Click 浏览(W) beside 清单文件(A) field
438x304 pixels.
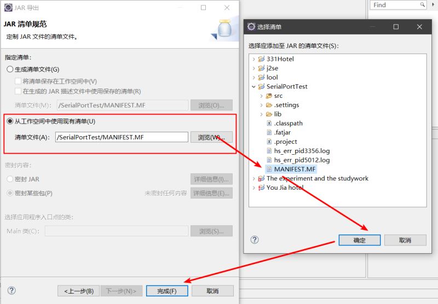pyautogui.click(x=211, y=137)
